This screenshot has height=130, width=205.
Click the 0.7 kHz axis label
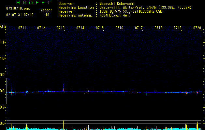[3, 107]
